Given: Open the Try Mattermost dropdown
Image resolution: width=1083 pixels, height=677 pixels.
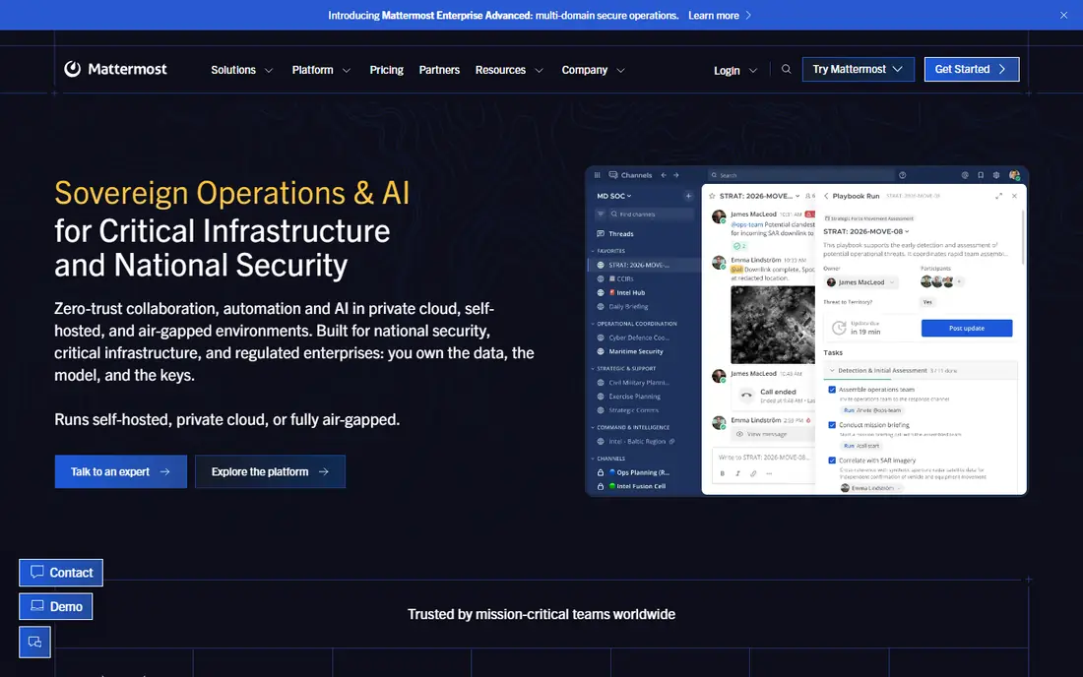Looking at the screenshot, I should click(858, 69).
